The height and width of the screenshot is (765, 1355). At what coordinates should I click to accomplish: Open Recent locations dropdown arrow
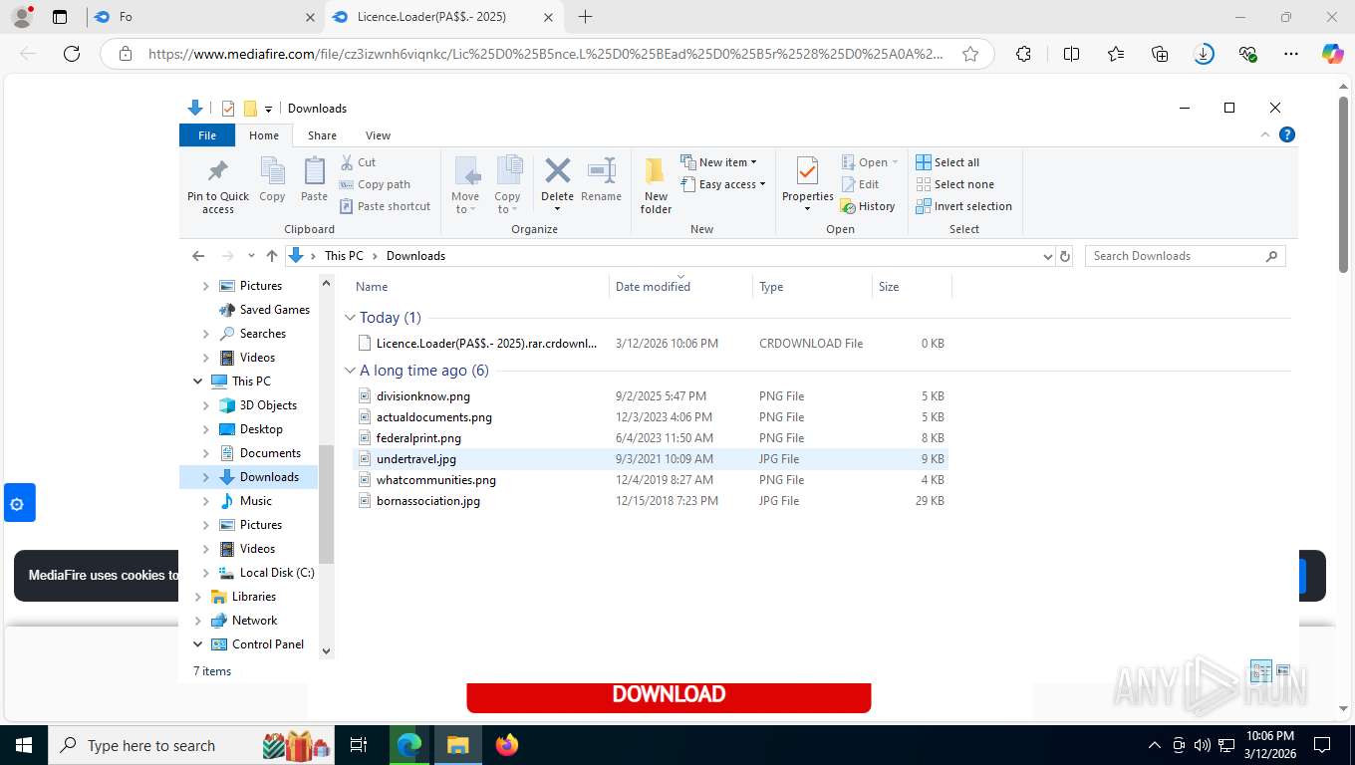pyautogui.click(x=251, y=256)
